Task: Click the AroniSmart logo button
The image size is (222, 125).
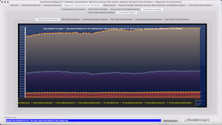Action: tap(197, 120)
